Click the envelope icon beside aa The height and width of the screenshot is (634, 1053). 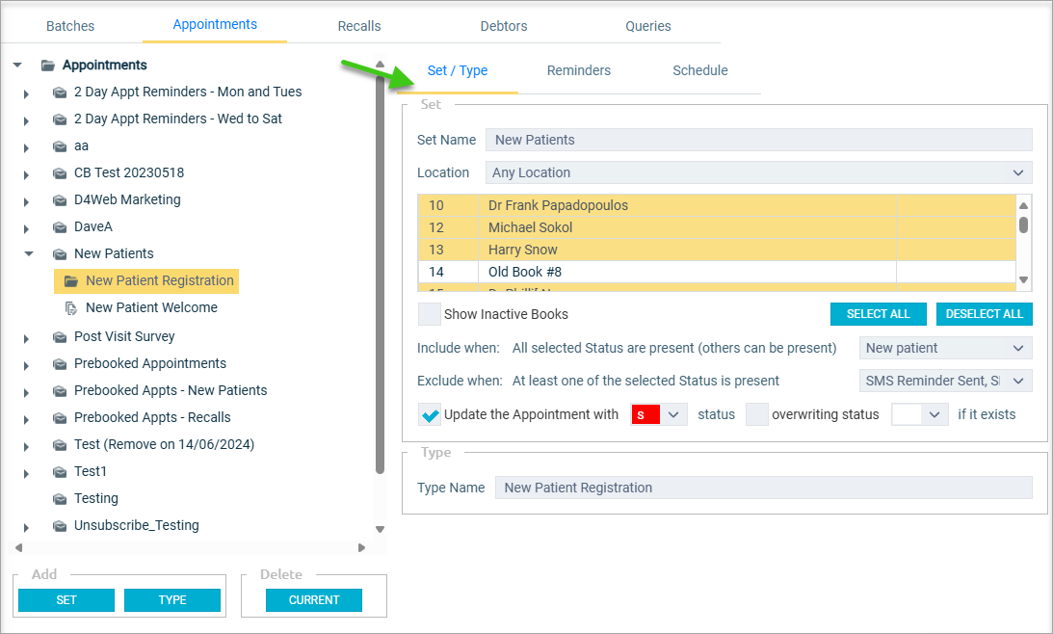pos(60,145)
